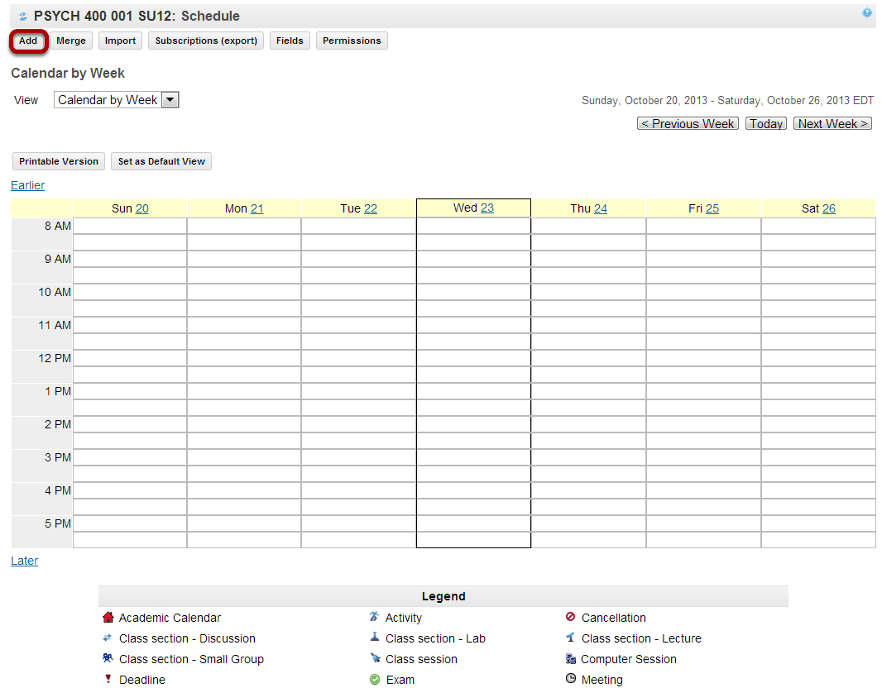
Task: Click the 'Activity' legend text
Action: pyautogui.click(x=403, y=618)
